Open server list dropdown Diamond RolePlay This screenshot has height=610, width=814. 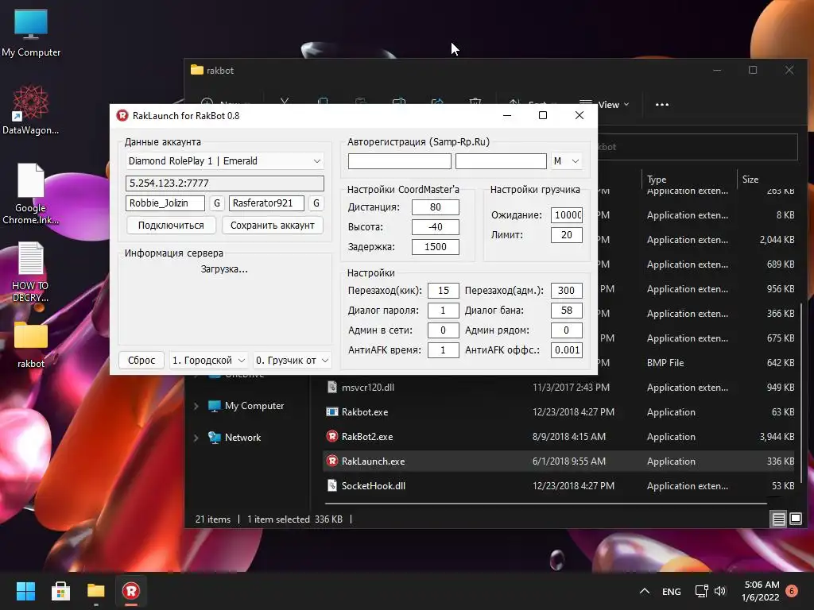(225, 160)
